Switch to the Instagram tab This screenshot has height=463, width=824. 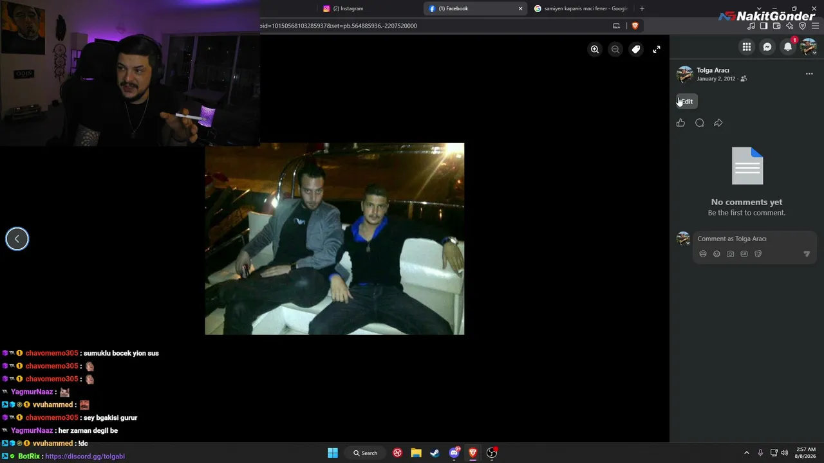coord(367,8)
